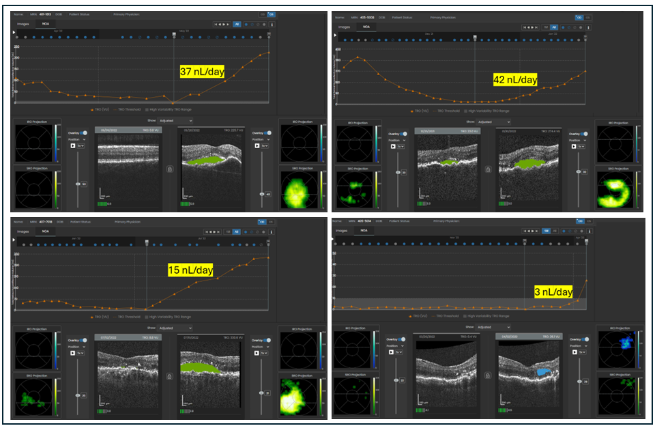
Task: Toggle Overlay switch beside the 12/25/2021 scan
Action: [403, 134]
